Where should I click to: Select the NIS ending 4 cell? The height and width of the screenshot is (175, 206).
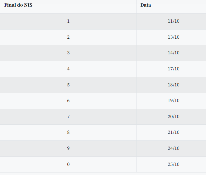pyautogui.click(x=68, y=69)
